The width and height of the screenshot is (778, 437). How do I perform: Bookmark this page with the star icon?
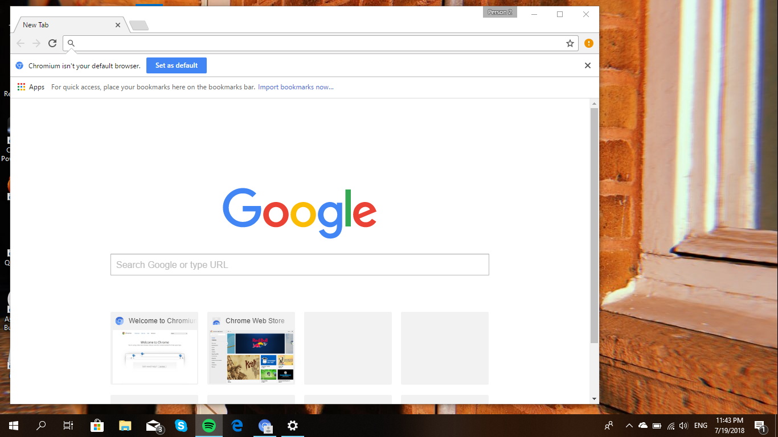[570, 43]
